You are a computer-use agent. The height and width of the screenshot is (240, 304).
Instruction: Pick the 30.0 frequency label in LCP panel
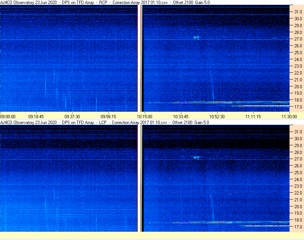click(x=298, y=138)
